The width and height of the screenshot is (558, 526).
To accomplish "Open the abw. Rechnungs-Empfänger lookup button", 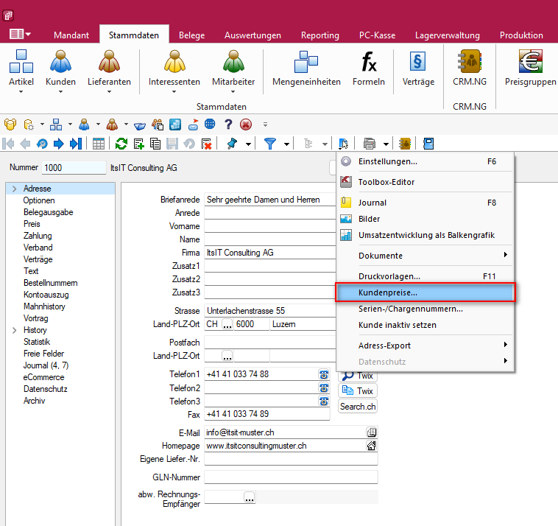I will point(250,497).
